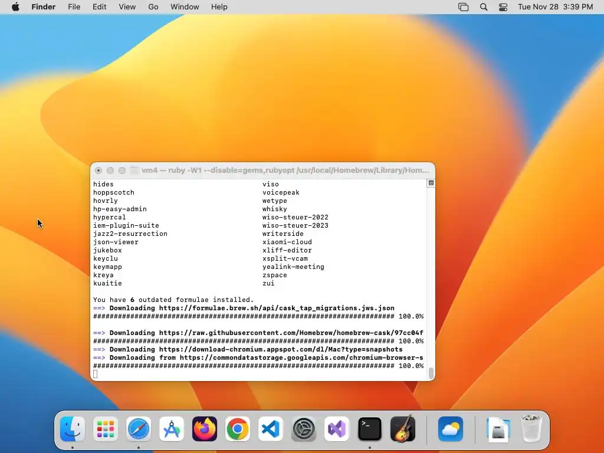Click the Stage Manager menu bar icon

[x=464, y=7]
